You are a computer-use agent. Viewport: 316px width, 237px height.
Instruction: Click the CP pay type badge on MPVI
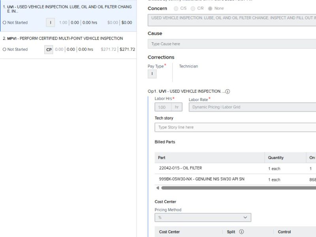click(x=49, y=50)
